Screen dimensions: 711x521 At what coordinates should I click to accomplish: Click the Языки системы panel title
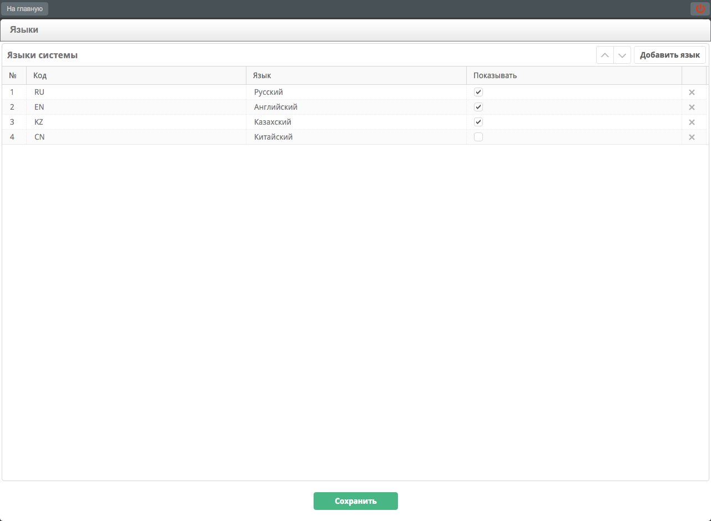(x=42, y=55)
